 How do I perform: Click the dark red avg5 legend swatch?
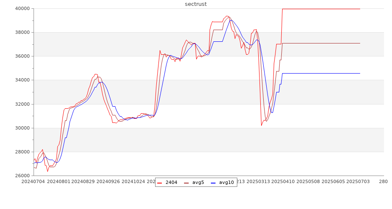coord(187,183)
